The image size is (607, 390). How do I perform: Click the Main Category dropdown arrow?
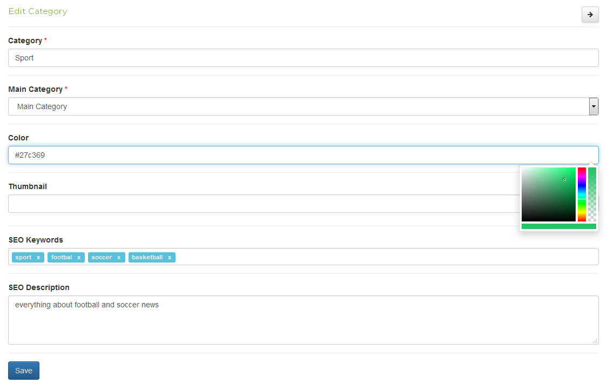point(593,106)
